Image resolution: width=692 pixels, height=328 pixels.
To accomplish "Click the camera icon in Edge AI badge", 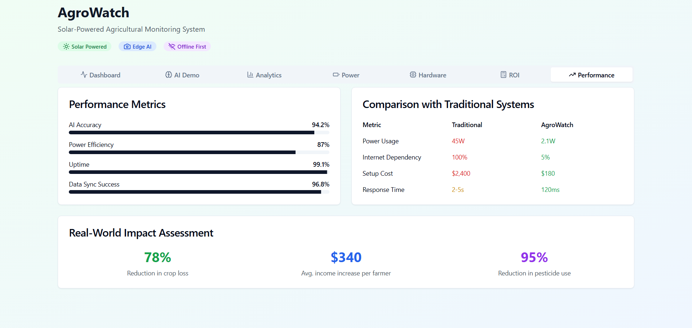I will [127, 46].
